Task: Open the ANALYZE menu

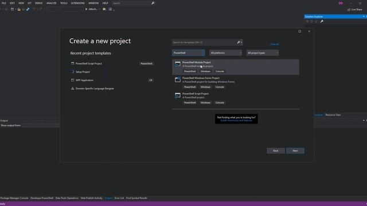Action: click(51, 3)
